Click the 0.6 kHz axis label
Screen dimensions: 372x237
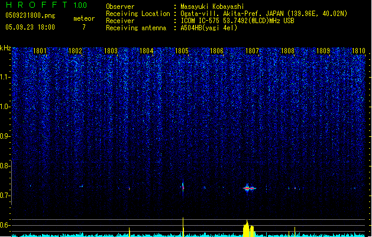[x=5, y=225]
